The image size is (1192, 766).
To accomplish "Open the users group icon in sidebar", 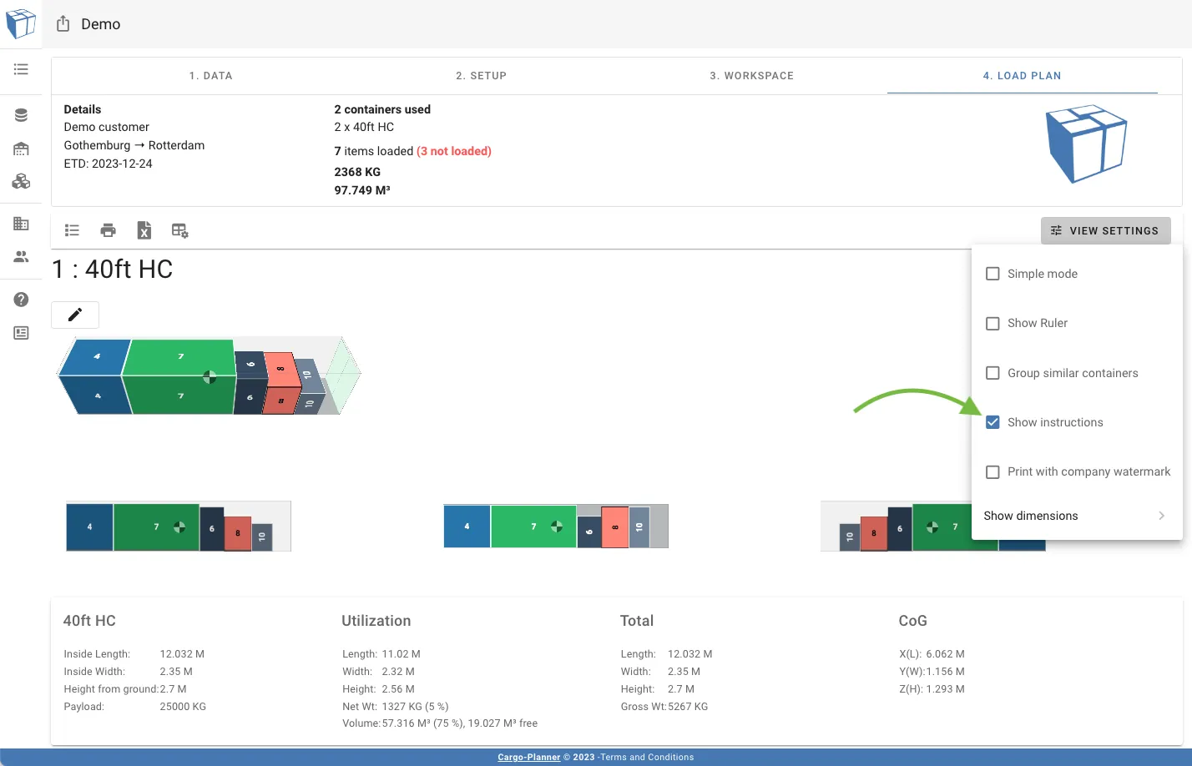I will tap(21, 257).
